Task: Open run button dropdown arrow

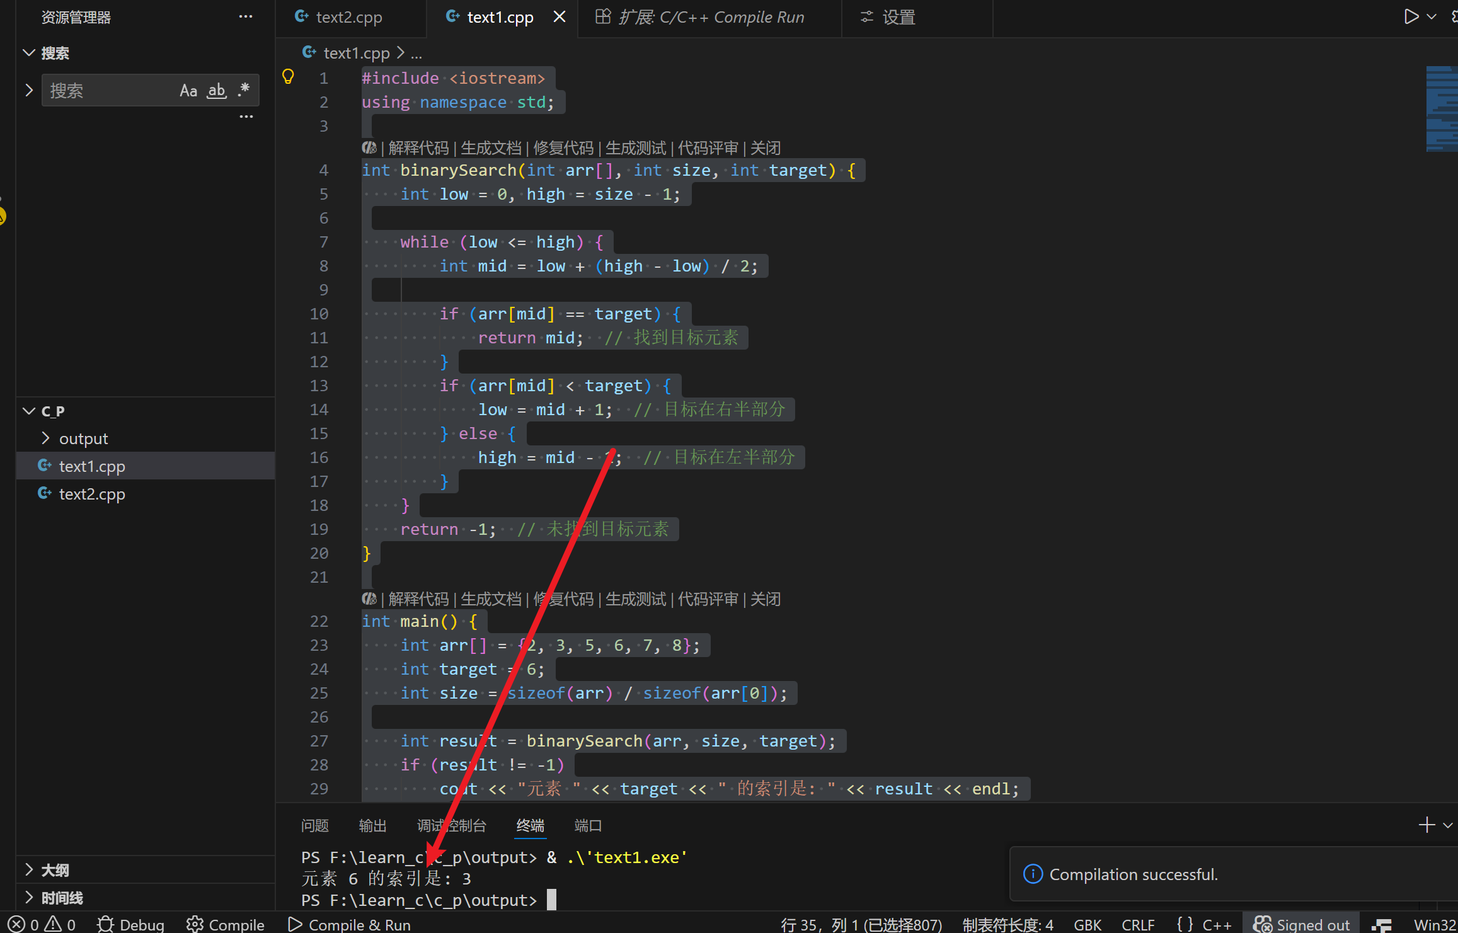Action: tap(1432, 16)
